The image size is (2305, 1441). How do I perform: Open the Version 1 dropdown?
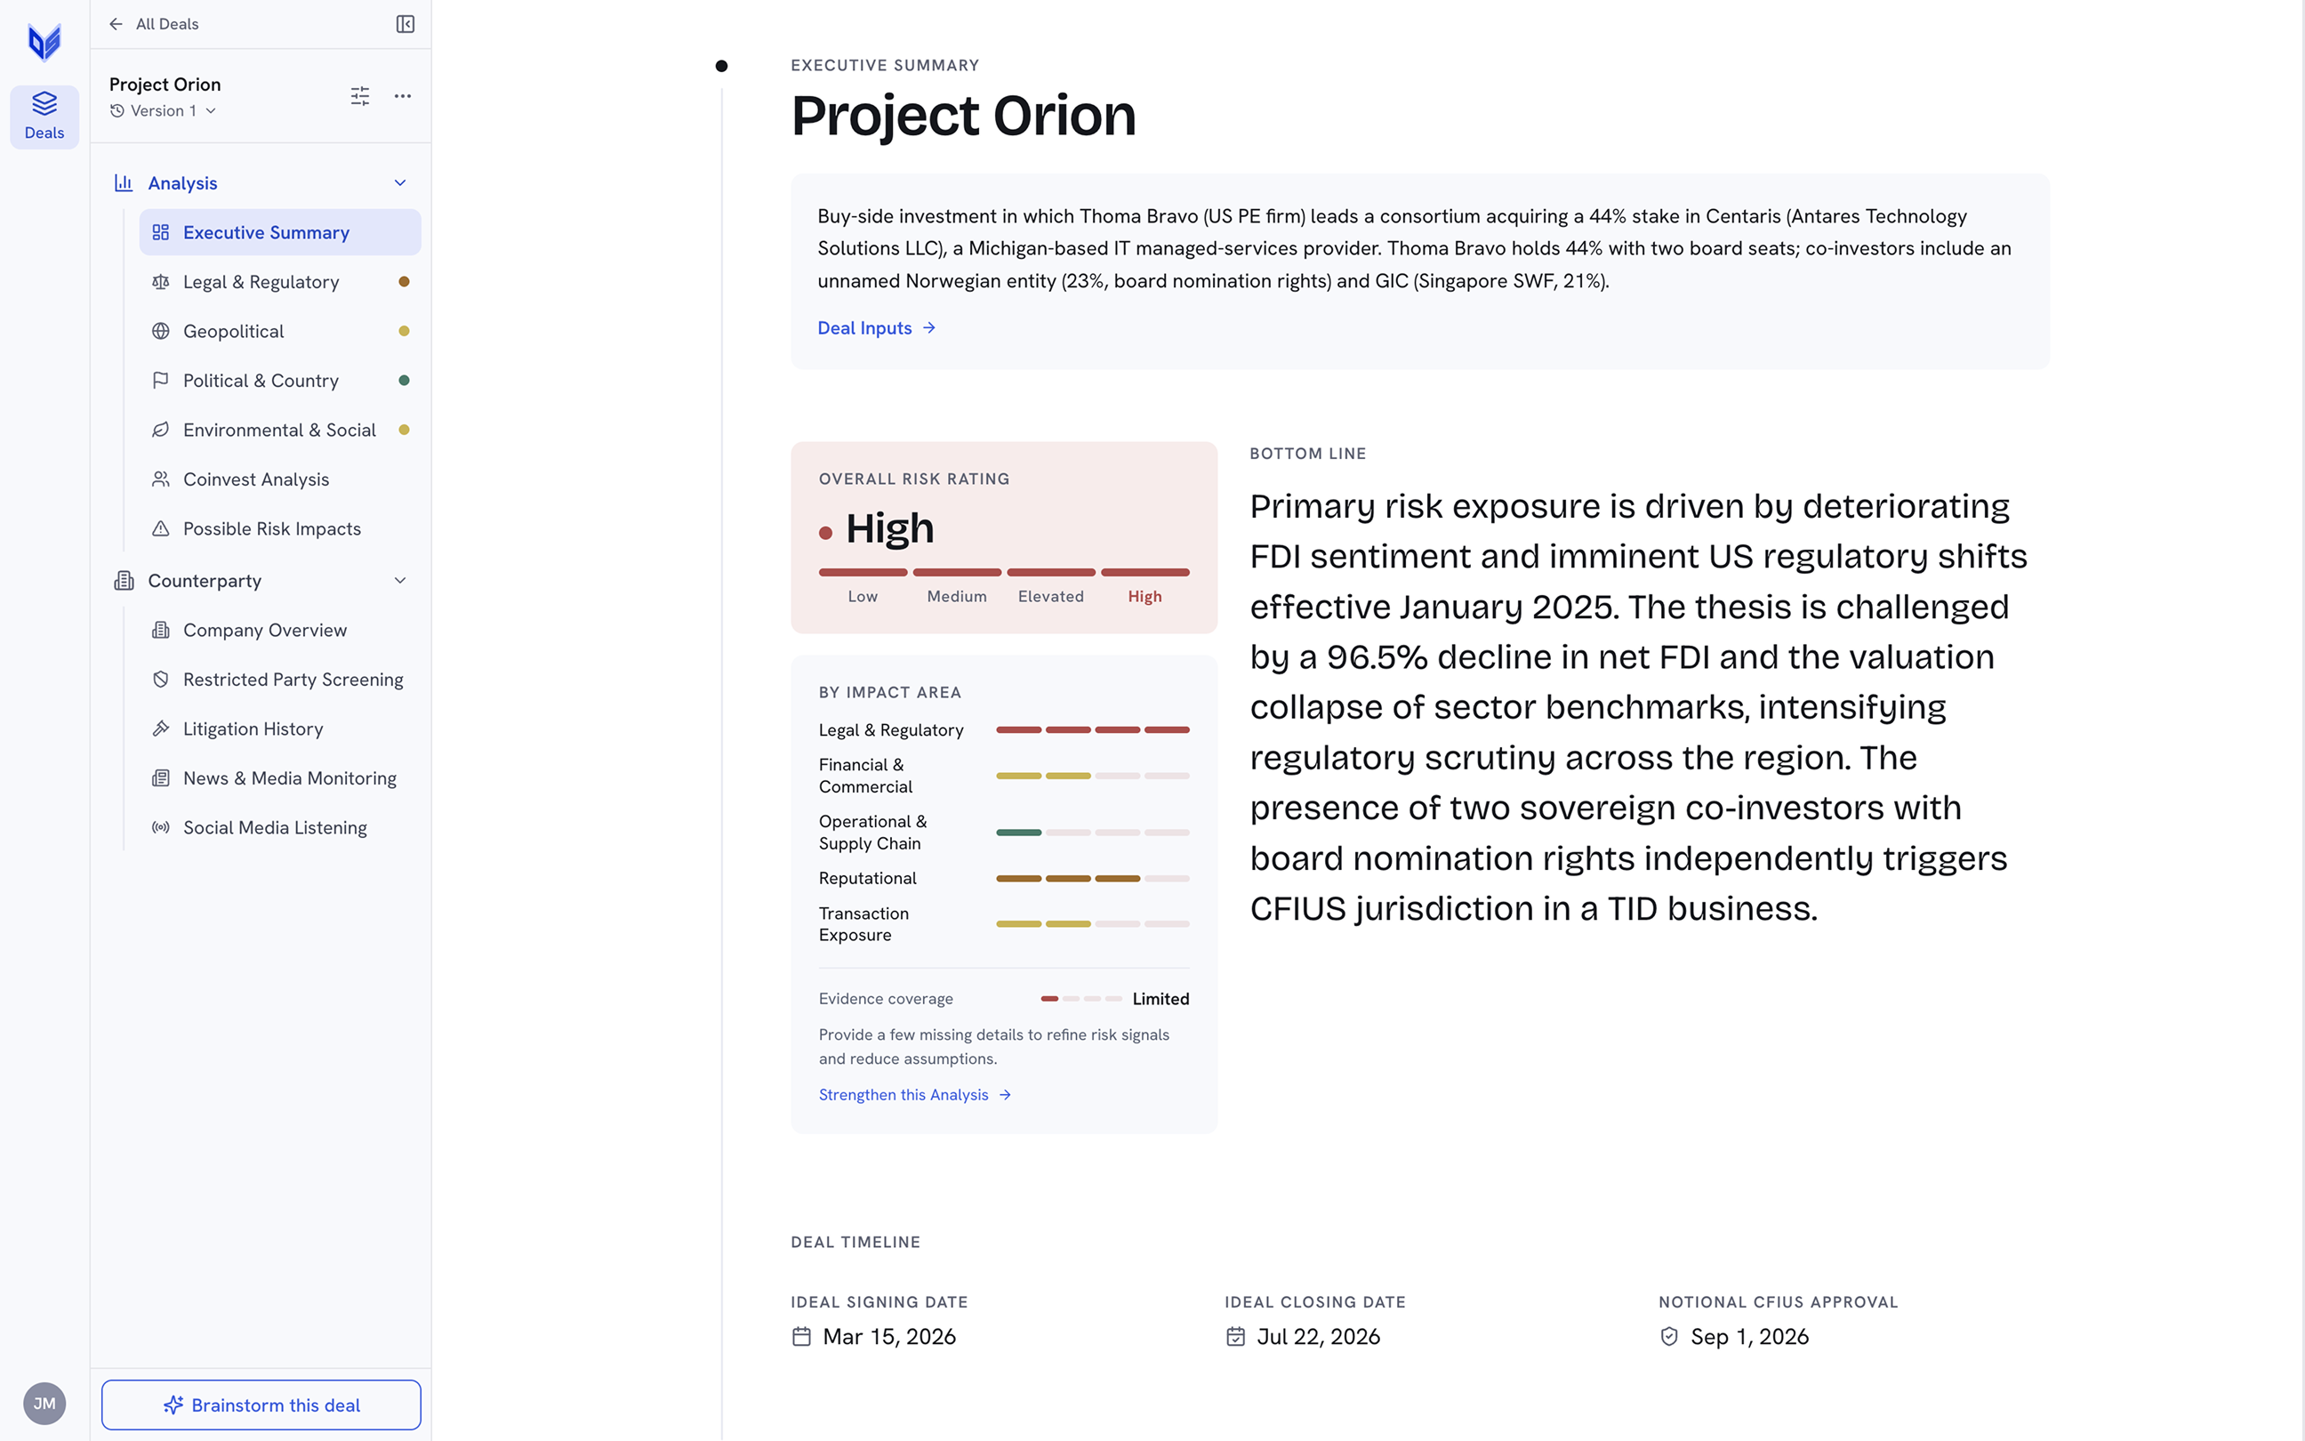[163, 111]
